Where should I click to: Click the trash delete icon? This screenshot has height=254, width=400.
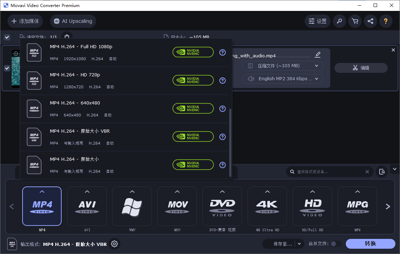pyautogui.click(x=67, y=37)
